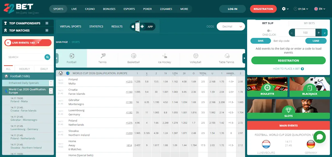This screenshot has height=157, width=332.
Task: Open the stake amount dropdown arrow
Action: pos(325,33)
